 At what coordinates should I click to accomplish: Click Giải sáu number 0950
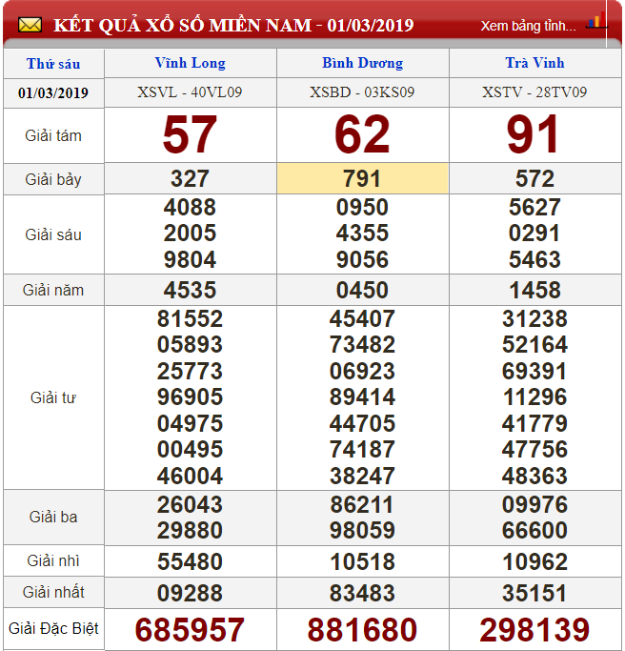[362, 207]
